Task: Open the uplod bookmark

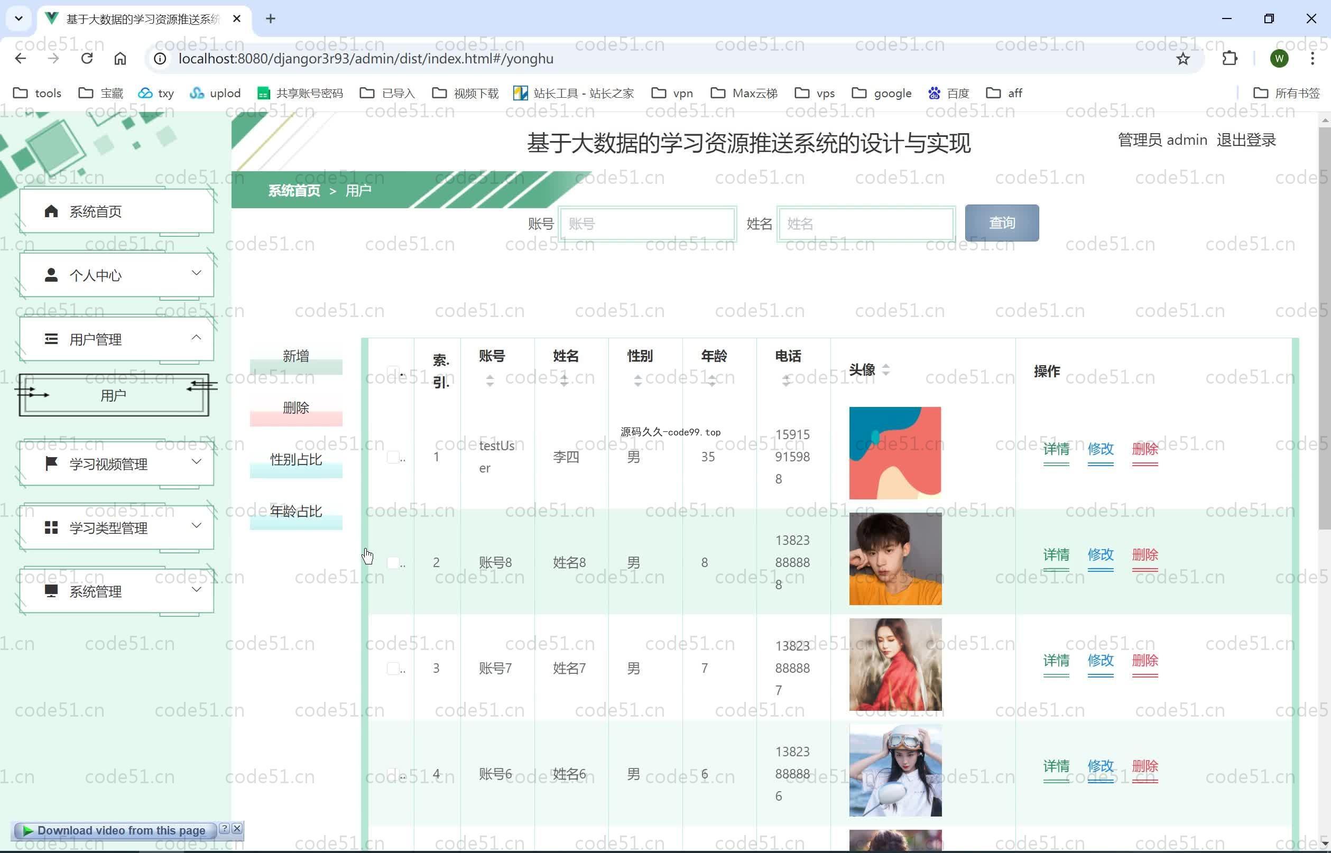Action: 215,93
